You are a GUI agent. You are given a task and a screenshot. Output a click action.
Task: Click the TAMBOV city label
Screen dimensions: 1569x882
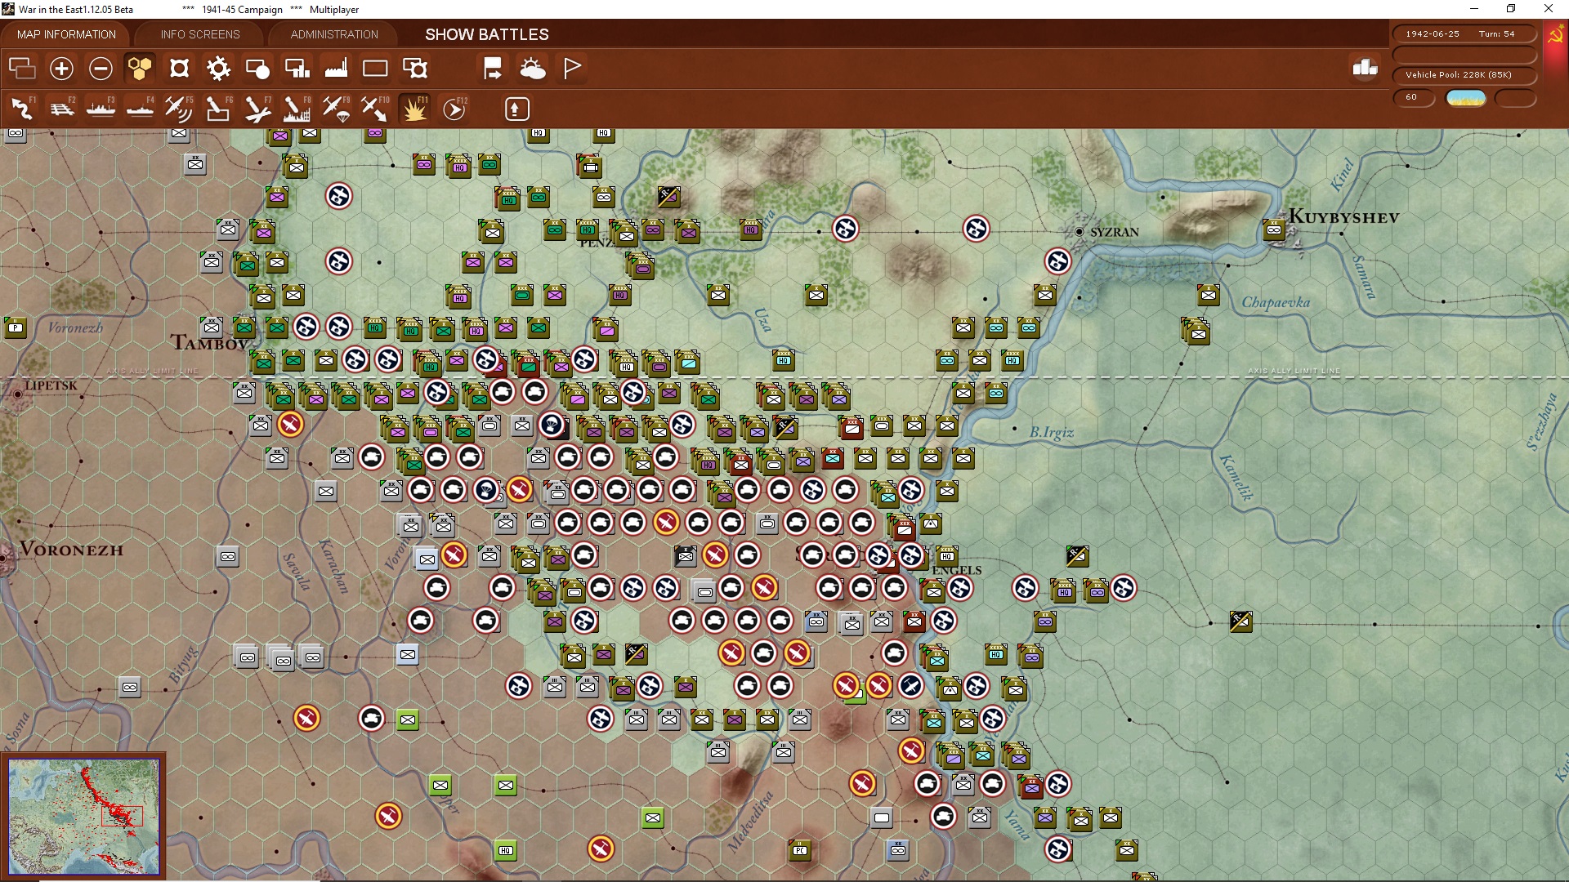point(209,343)
